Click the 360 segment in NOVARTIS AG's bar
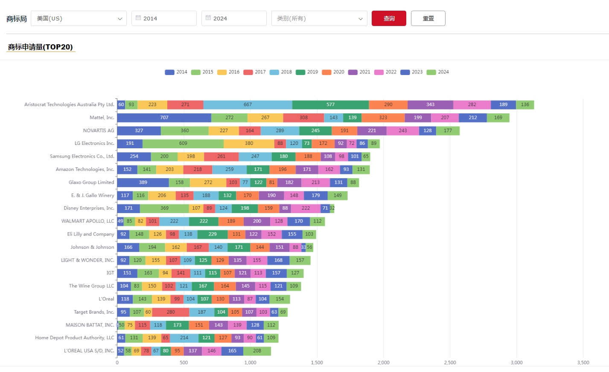This screenshot has width=609, height=372. click(x=185, y=131)
